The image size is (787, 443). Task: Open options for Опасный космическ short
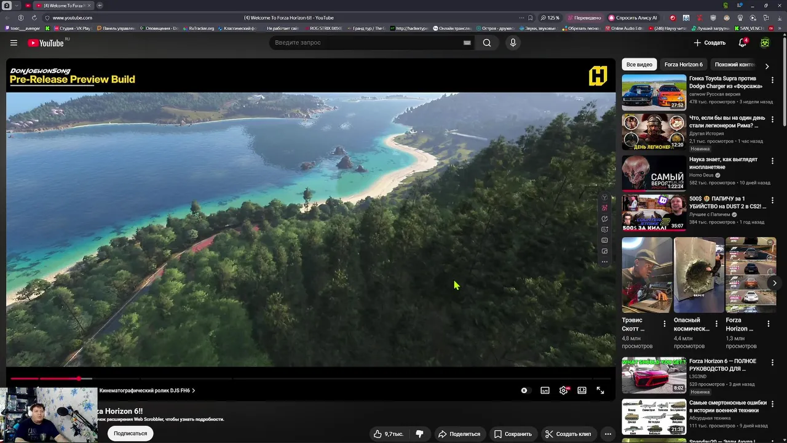(x=716, y=324)
